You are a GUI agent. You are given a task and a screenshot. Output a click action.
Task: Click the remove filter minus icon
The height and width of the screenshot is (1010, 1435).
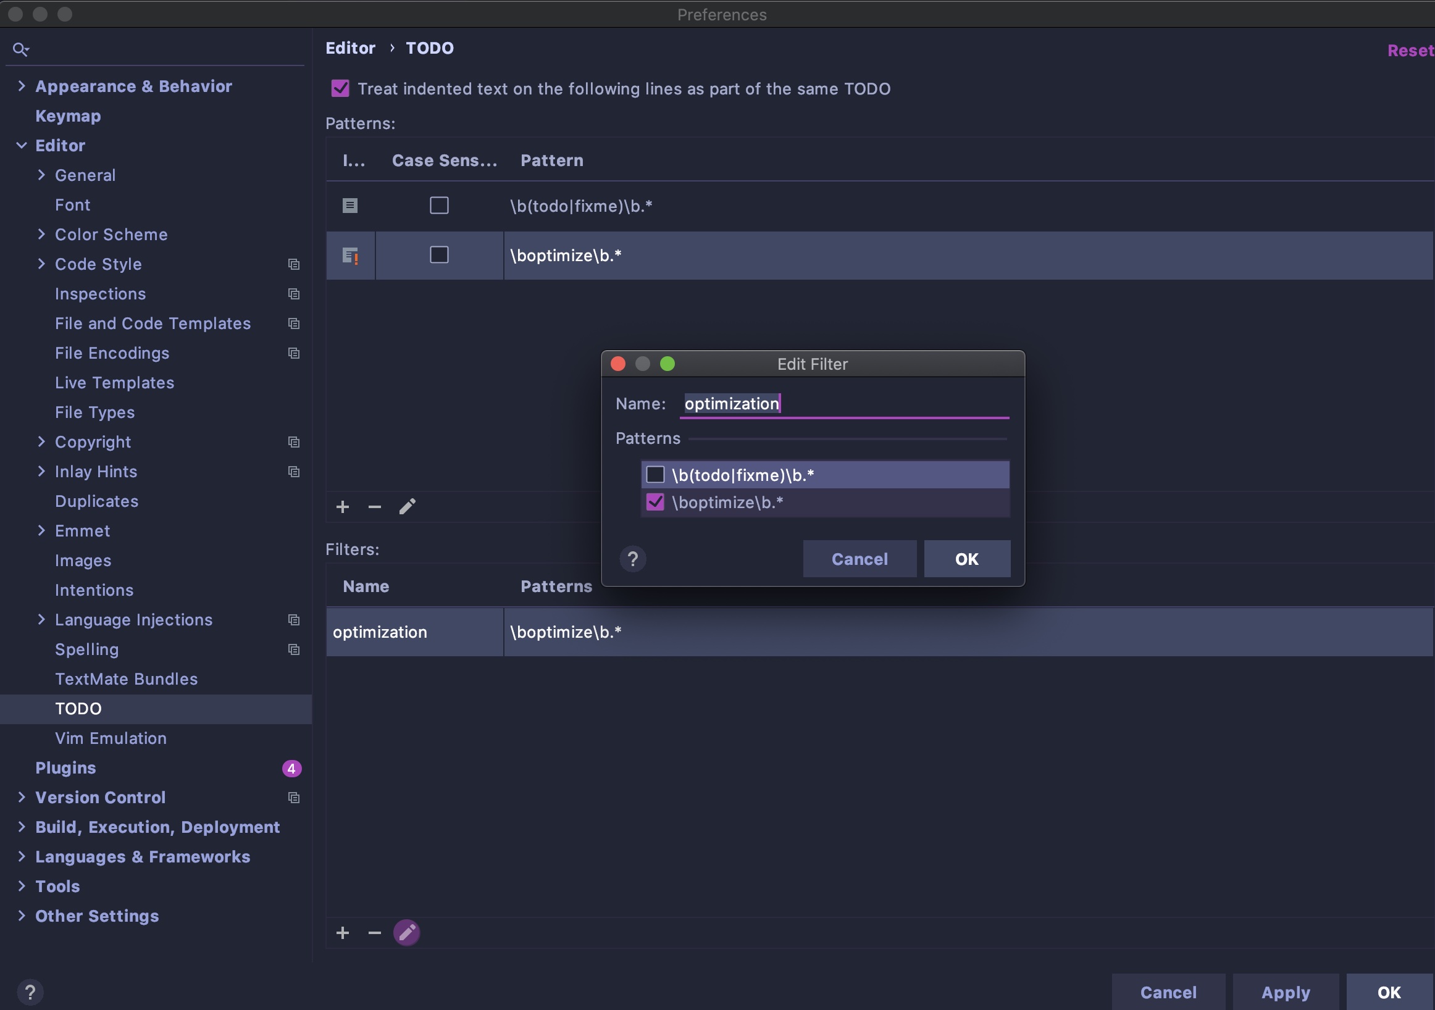point(374,933)
